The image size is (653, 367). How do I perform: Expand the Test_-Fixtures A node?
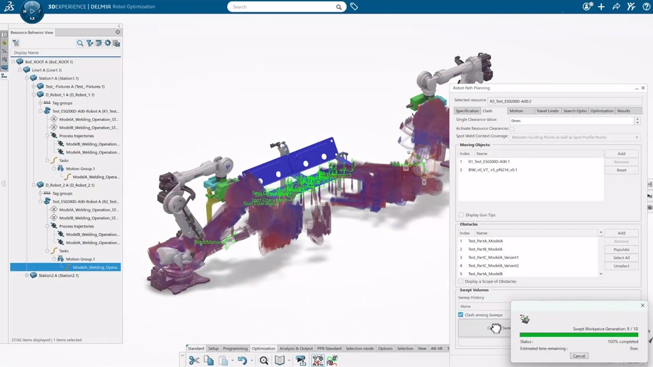pyautogui.click(x=34, y=86)
